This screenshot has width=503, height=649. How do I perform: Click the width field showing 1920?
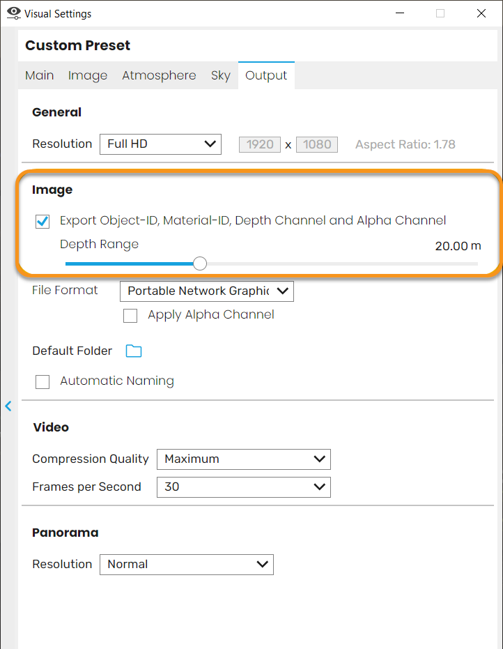tap(260, 144)
